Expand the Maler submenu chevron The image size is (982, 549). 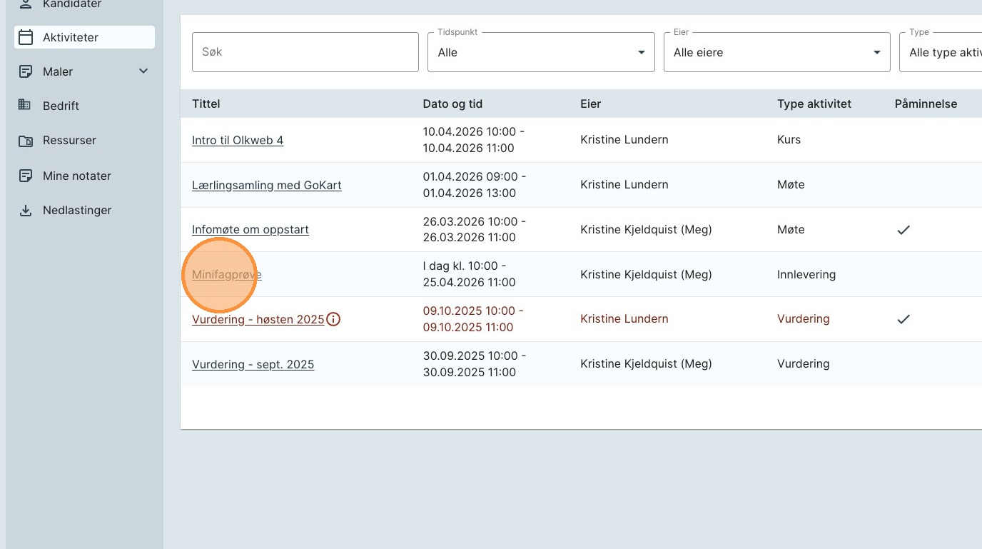pyautogui.click(x=143, y=71)
